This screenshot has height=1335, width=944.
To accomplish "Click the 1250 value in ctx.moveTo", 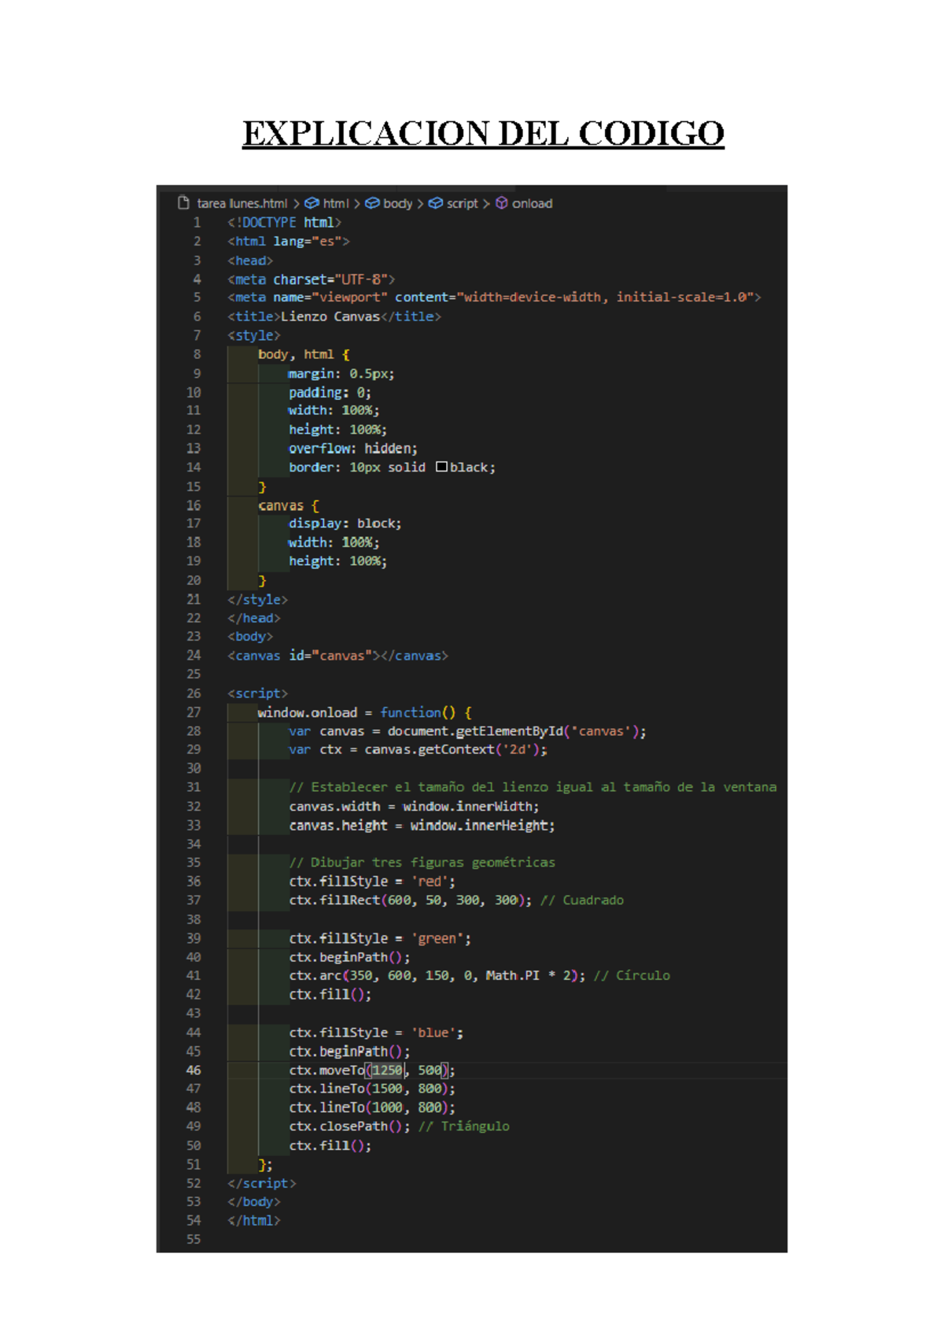I will [x=387, y=1070].
